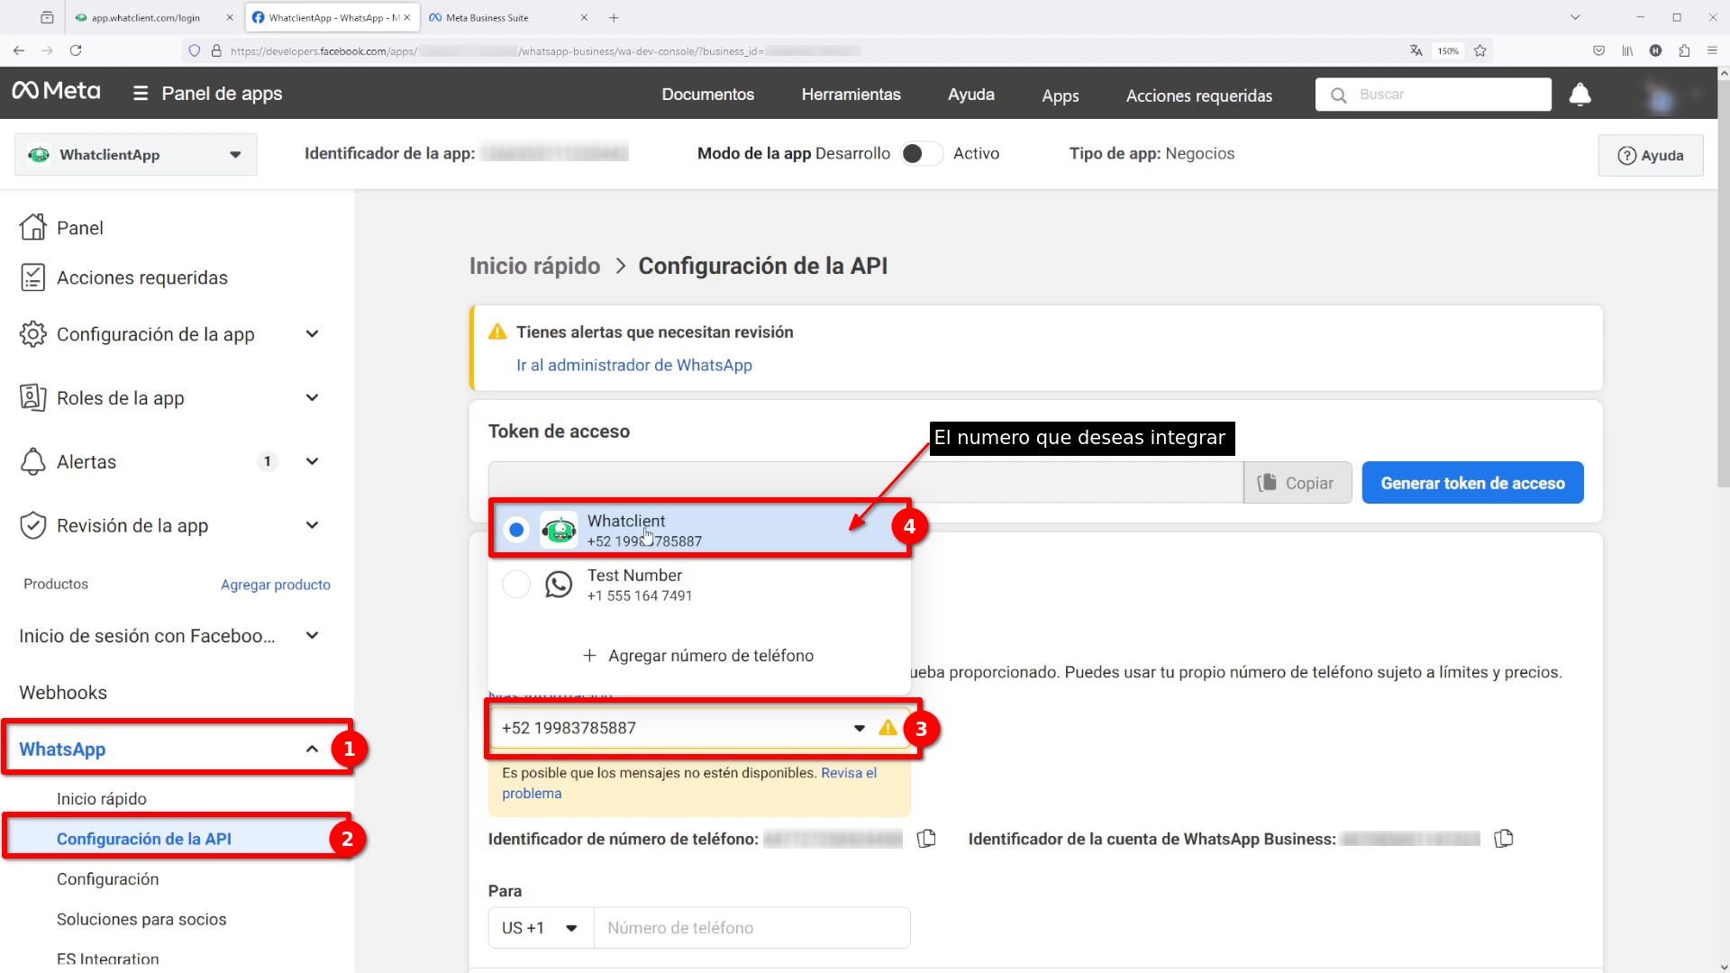Open the WhatclientApp app selector dropdown
Screen dimensions: 1730x973
(136, 154)
